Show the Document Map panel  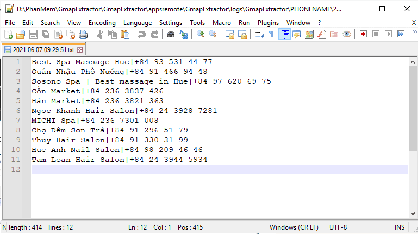pos(309,34)
